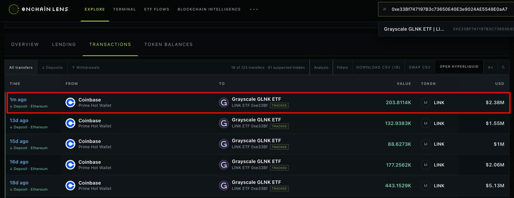Open the Token Balances tab
Screen dimensions: 514x198
tap(168, 44)
